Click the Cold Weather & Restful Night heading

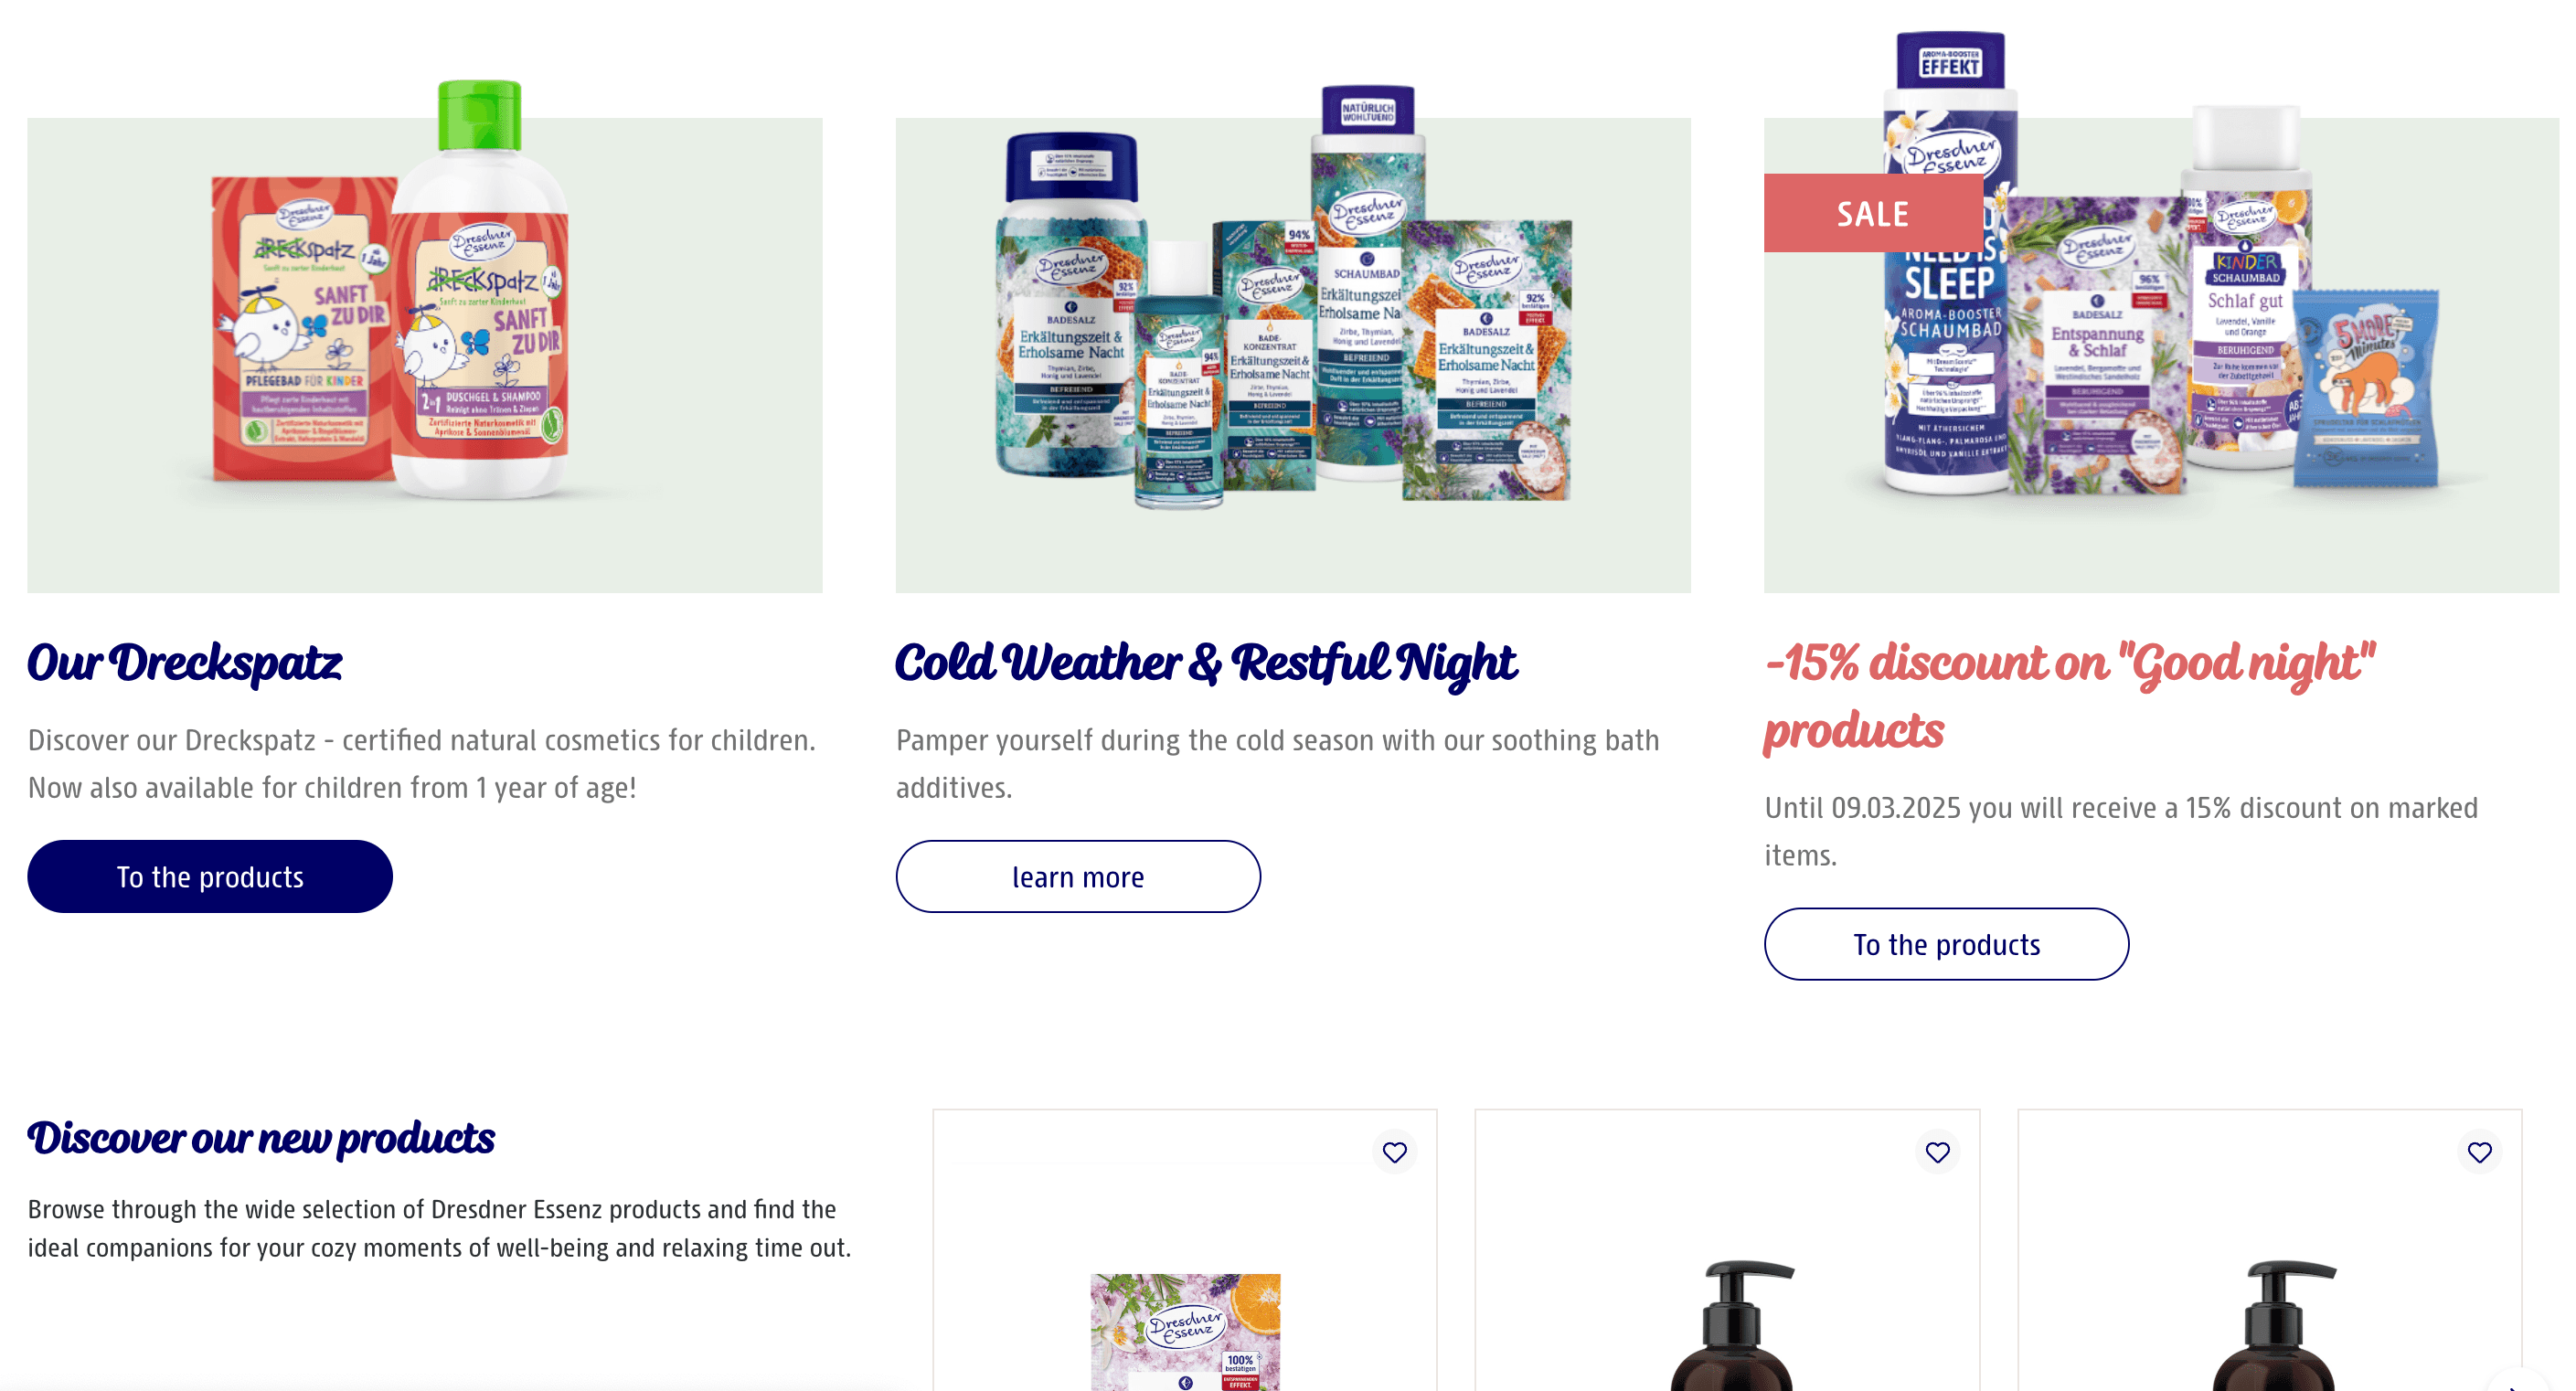[1206, 662]
